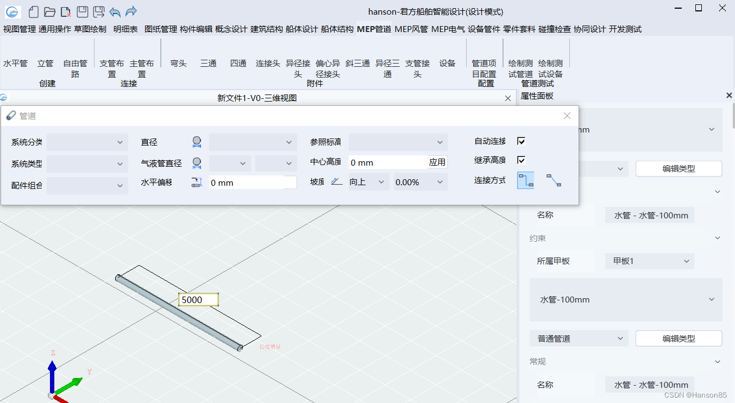Open the 系统分类 dropdown
The width and height of the screenshot is (735, 403).
pyautogui.click(x=87, y=142)
